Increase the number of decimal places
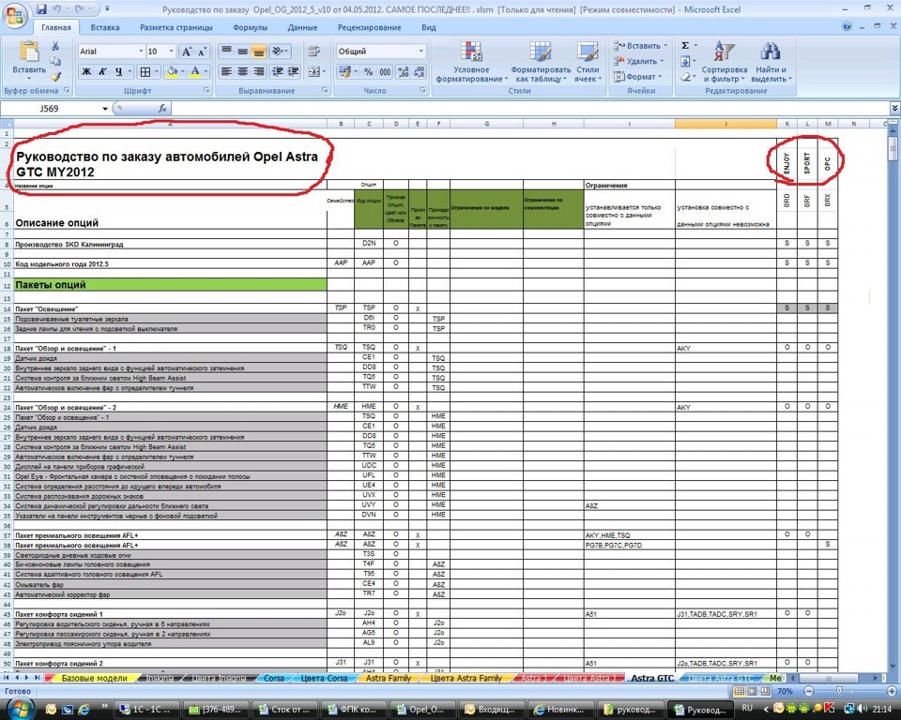The height and width of the screenshot is (720, 901). pos(404,72)
